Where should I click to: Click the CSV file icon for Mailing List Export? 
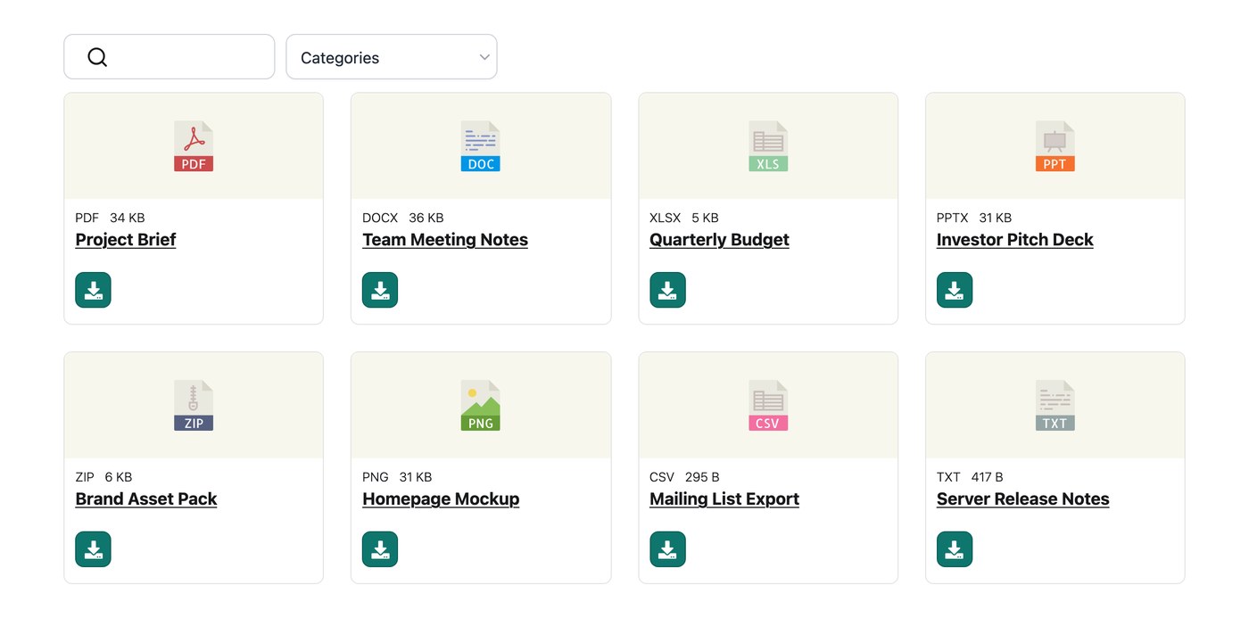coord(768,406)
